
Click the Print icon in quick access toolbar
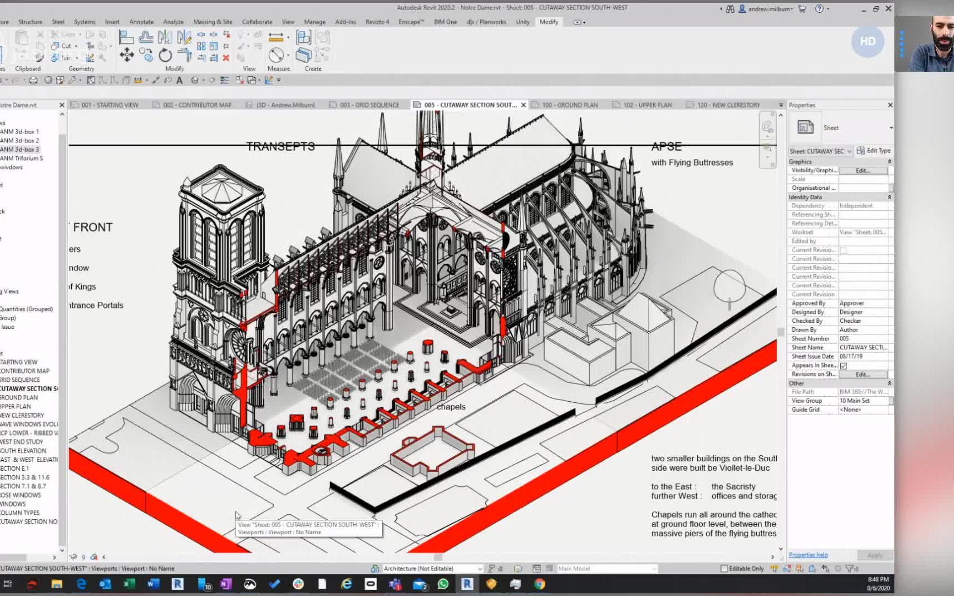(x=33, y=81)
